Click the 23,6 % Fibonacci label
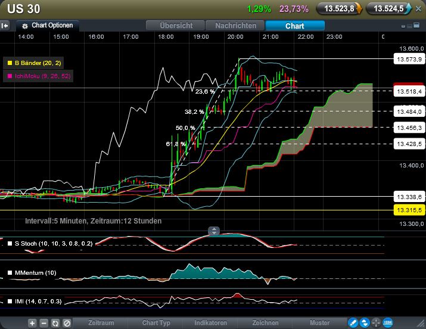Screen dimensions: 426x329 [x=205, y=92]
